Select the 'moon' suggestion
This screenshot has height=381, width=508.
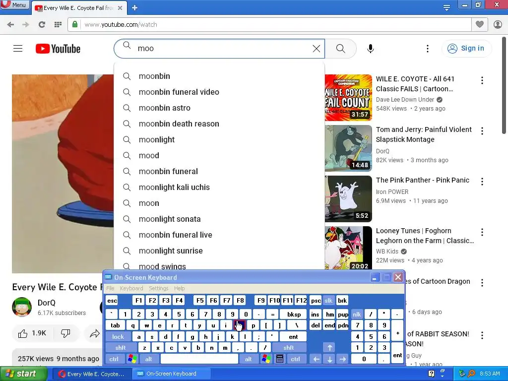pos(219,203)
